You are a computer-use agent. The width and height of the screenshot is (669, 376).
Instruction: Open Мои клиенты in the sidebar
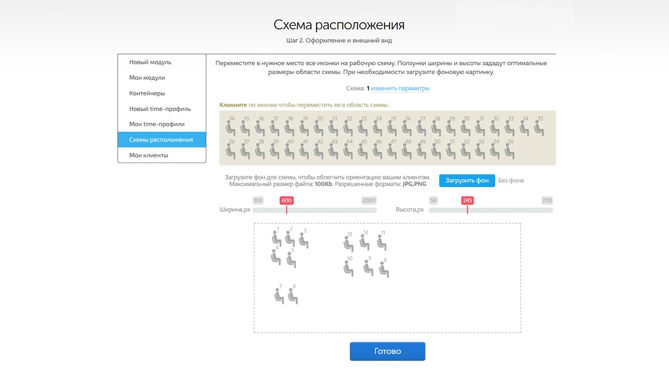click(x=149, y=155)
